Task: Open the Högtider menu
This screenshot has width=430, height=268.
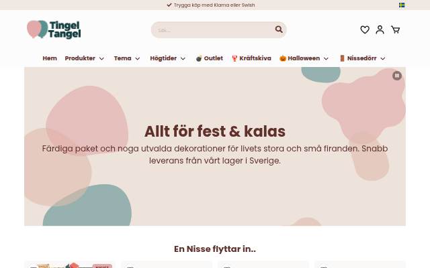Action: (163, 58)
